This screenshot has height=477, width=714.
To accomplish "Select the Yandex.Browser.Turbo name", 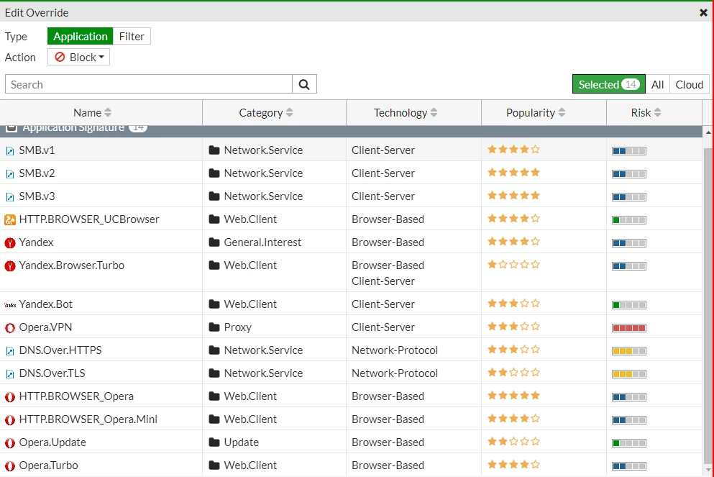I will (71, 265).
